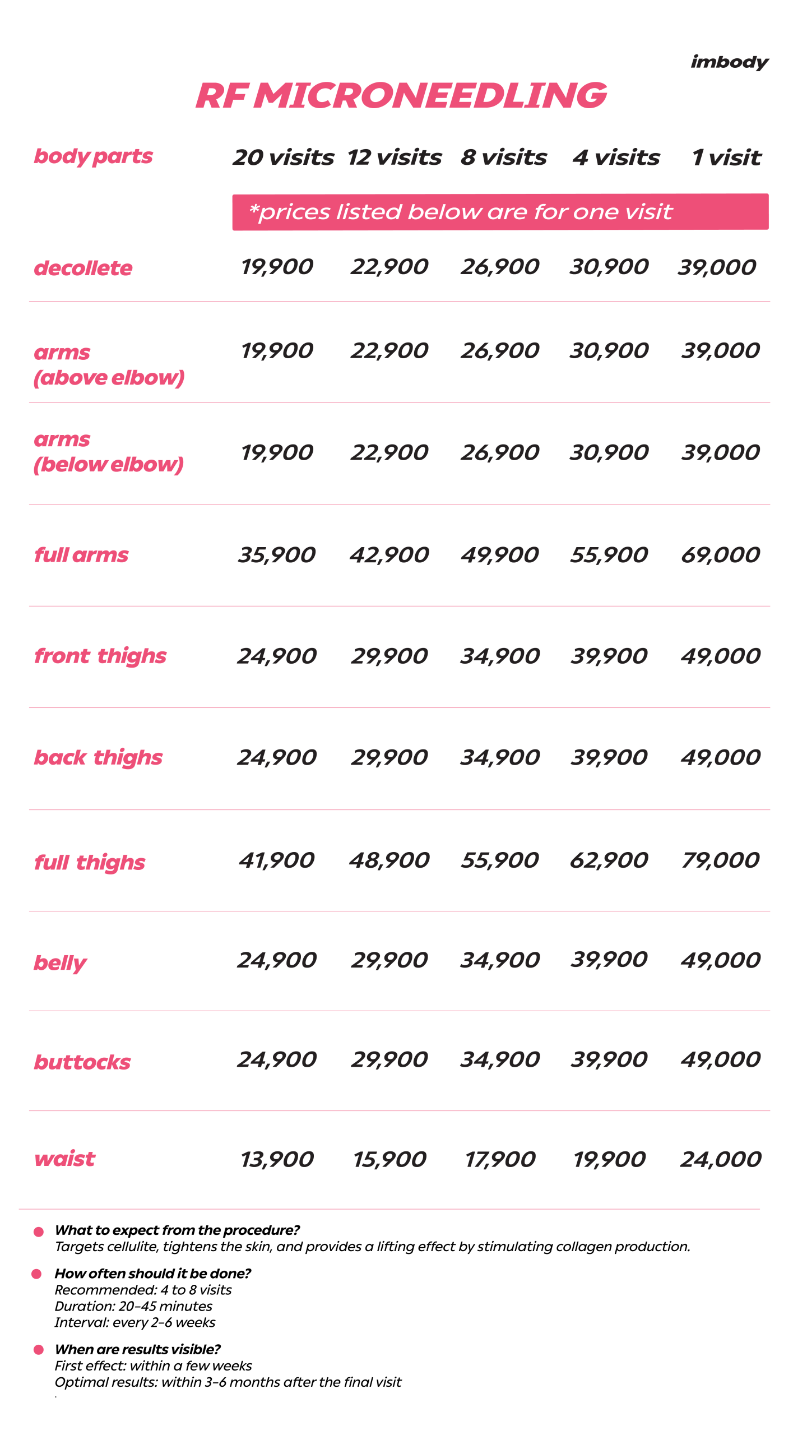This screenshot has height=1435, width=807.
Task: Click the bullet beside 'When are results visible?'
Action: tap(39, 1349)
